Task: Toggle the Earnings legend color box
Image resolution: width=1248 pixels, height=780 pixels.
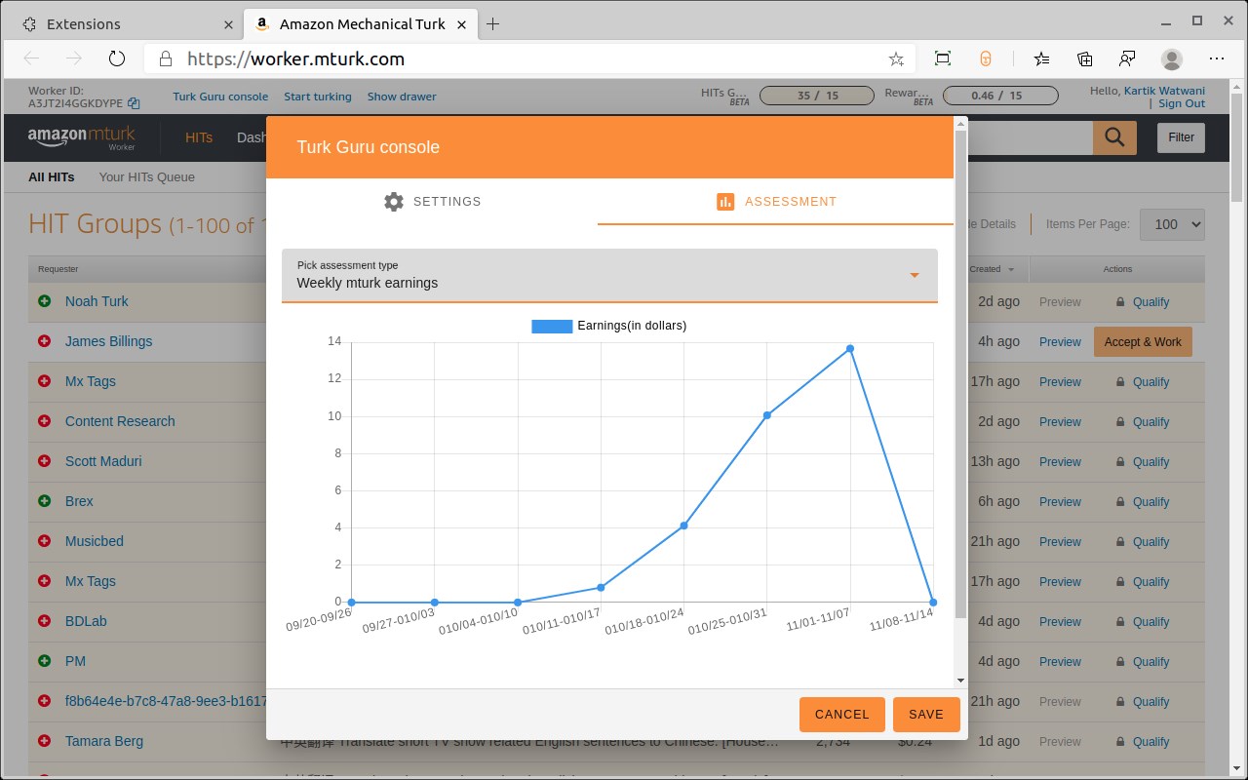Action: [552, 326]
